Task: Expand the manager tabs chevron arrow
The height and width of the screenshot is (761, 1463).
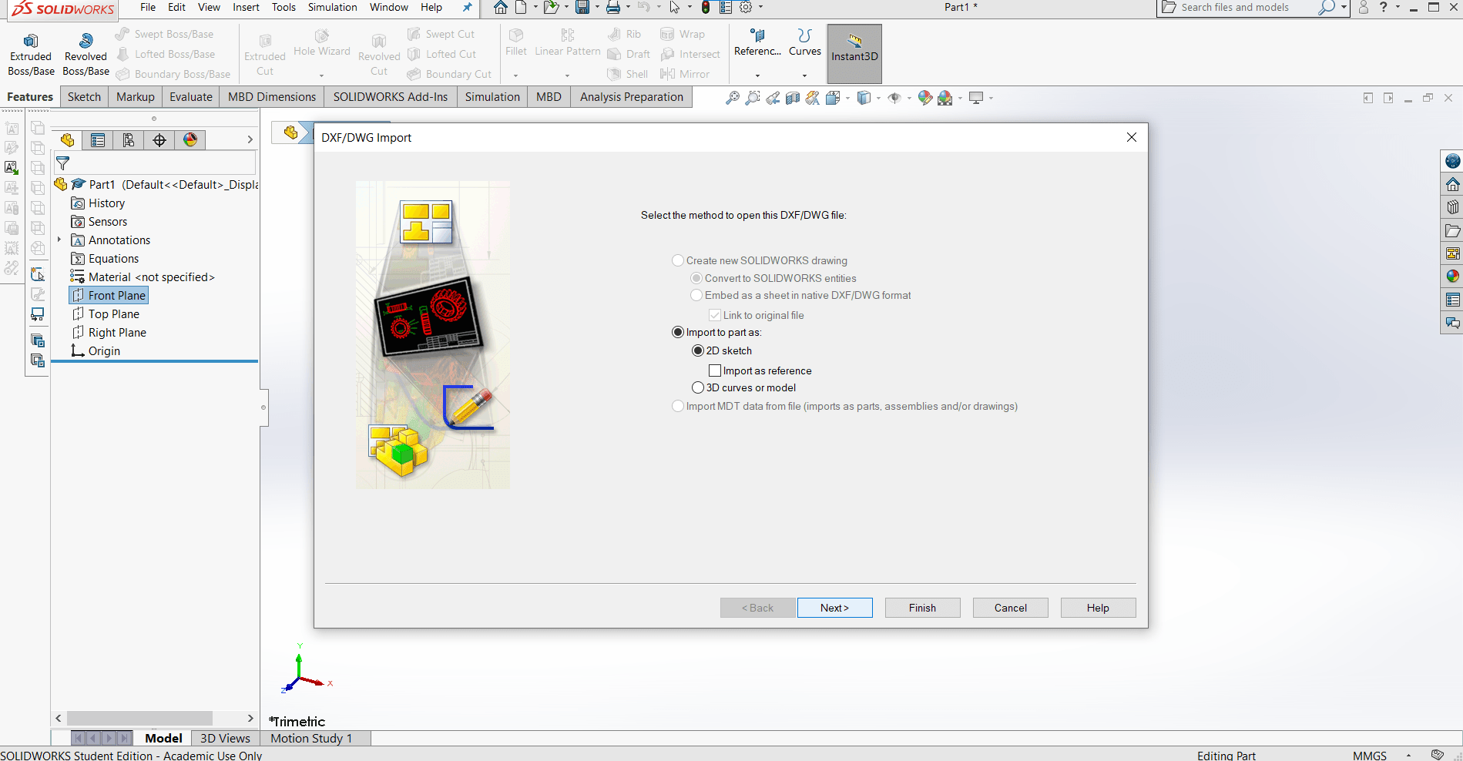Action: (x=250, y=139)
